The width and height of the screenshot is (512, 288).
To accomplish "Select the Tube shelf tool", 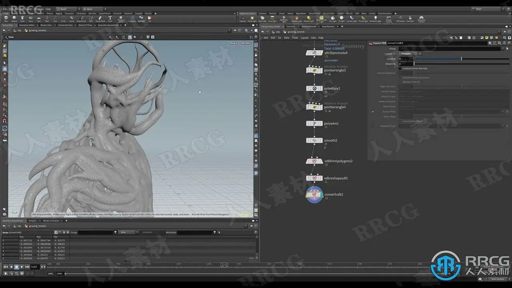I will click(x=22, y=18).
